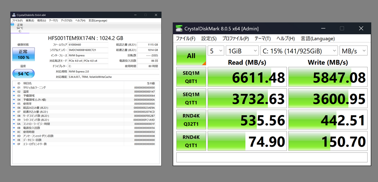378x182 pixels.
Task: Click the serial number field 5MDCN00081600C721
Action: 88,50
